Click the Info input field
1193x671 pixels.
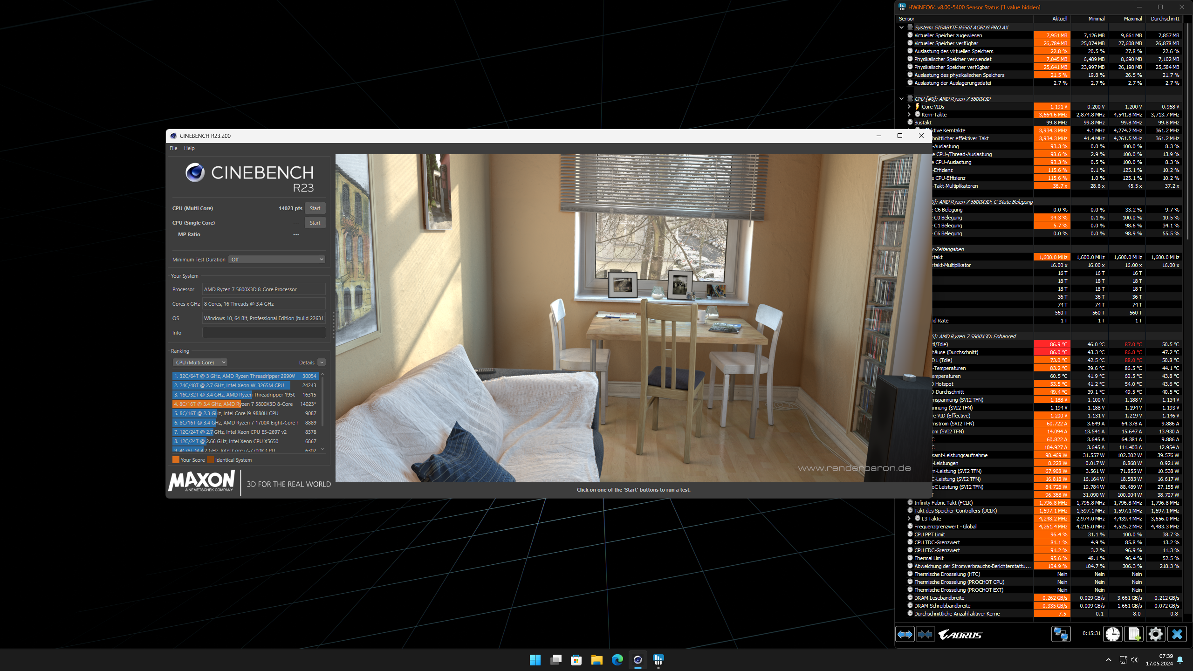point(264,333)
